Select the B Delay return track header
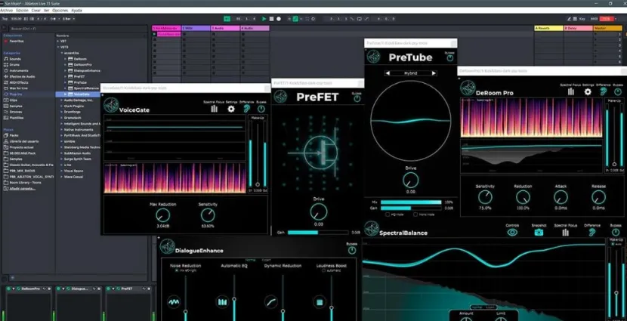The image size is (627, 321). pyautogui.click(x=578, y=29)
